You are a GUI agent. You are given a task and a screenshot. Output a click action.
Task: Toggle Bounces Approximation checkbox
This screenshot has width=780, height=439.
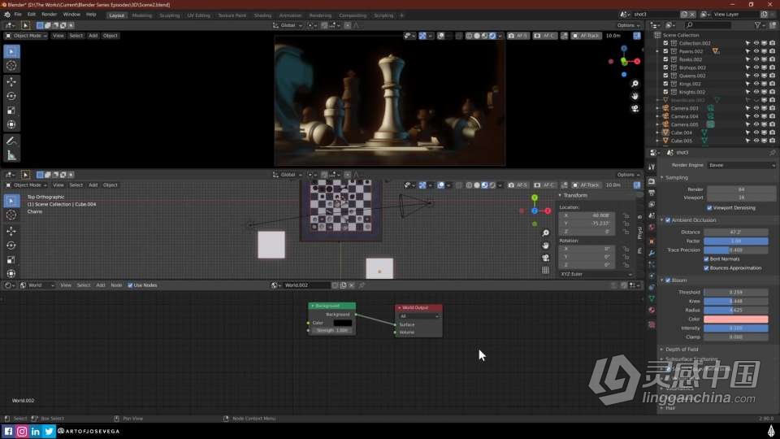point(706,268)
